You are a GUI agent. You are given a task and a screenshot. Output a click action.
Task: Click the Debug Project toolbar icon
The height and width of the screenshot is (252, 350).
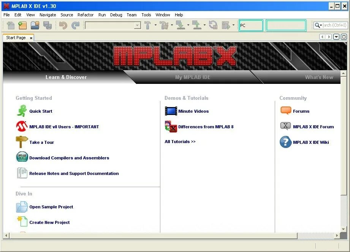[226, 25]
